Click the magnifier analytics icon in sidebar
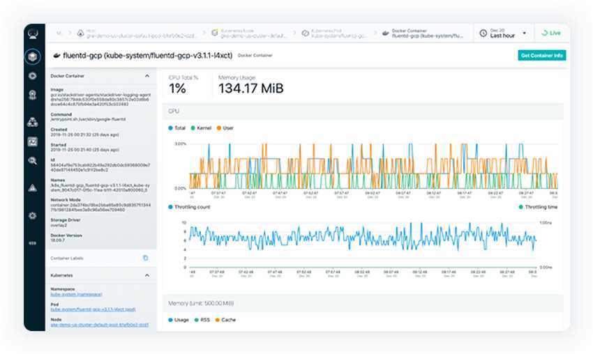 pos(32,160)
